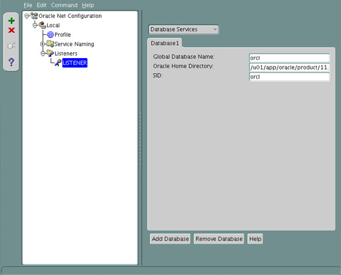This screenshot has height=275, width=341.
Task: Click the test connection plug icon
Action: tap(11, 46)
